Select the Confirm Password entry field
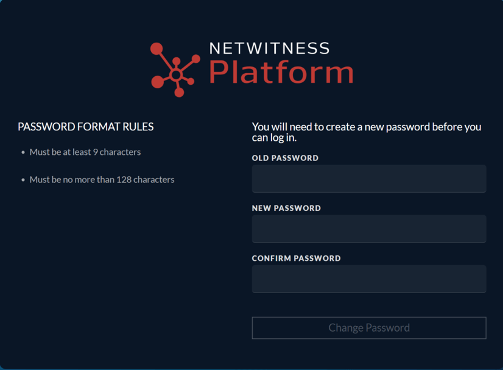 (368, 279)
